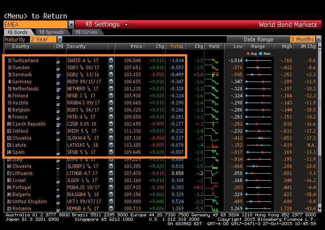Click the chevron icon for France FRTR bond

click(111, 117)
